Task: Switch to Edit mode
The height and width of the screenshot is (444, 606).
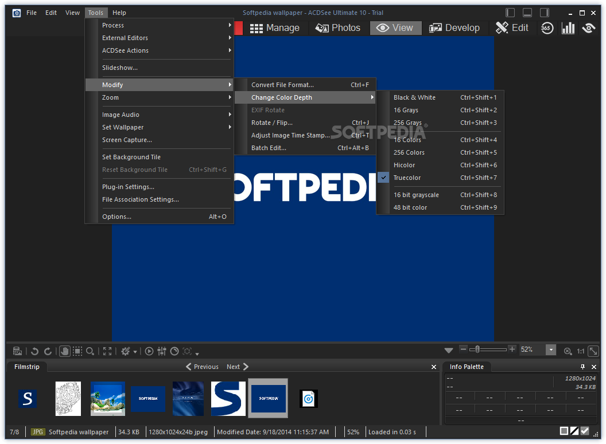Action: [512, 27]
